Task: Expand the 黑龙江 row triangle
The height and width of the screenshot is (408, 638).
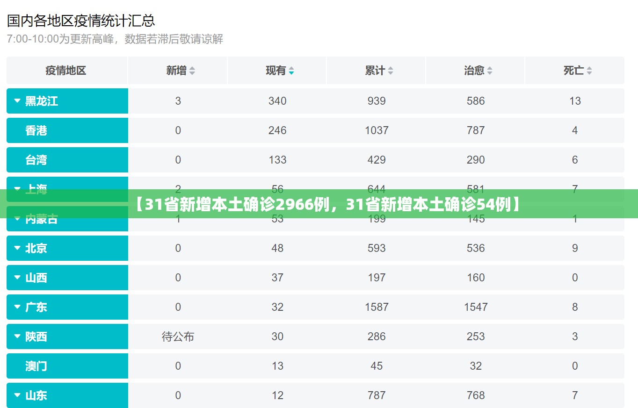Action: point(17,100)
